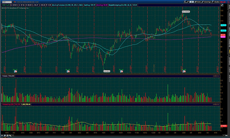Click the scroll left arrow beside percent icon
230x138 pixels.
pos(13,135)
